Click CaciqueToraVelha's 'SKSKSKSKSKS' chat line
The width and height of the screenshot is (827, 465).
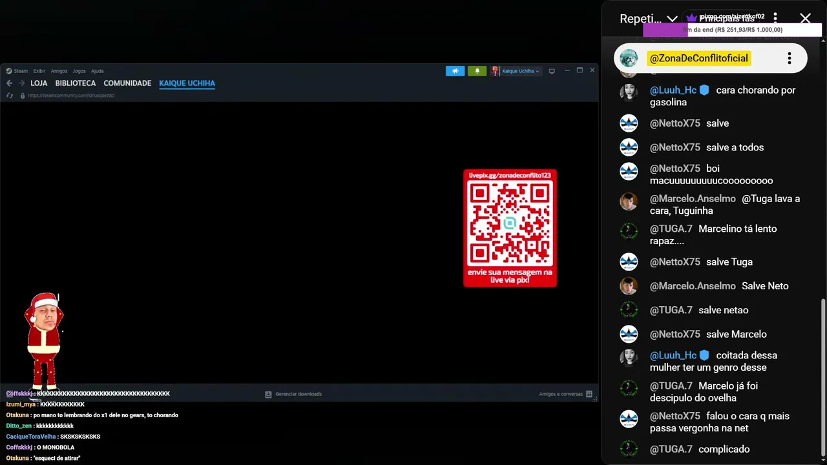pos(53,437)
